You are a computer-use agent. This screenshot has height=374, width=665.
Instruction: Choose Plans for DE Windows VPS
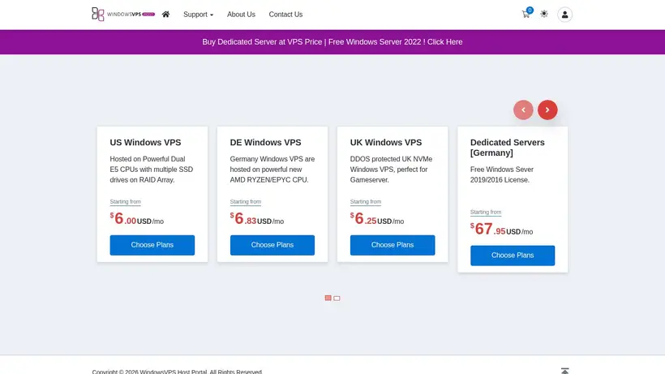tap(272, 245)
